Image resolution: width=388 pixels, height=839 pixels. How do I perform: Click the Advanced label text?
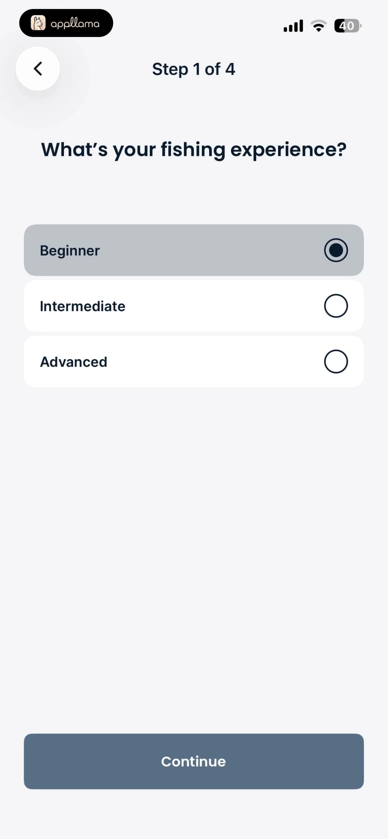pos(74,362)
